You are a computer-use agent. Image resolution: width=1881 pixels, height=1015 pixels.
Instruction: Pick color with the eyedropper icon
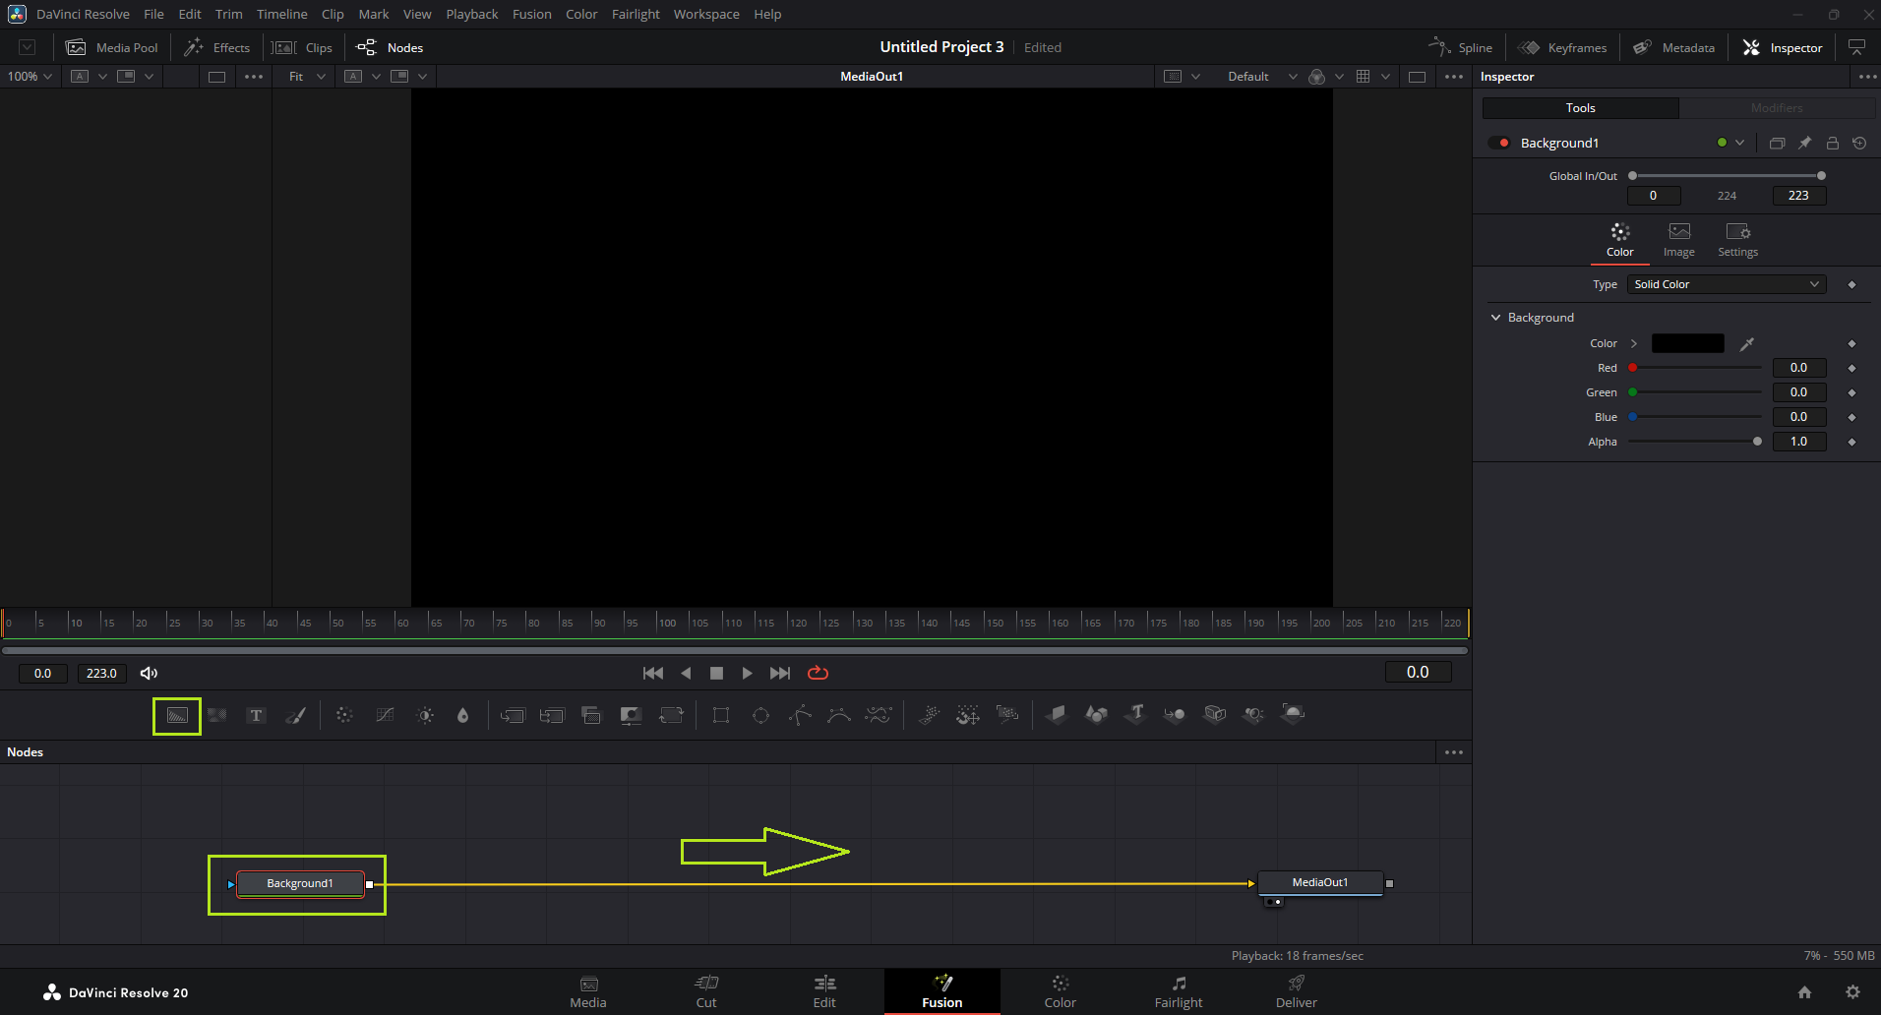pos(1747,343)
